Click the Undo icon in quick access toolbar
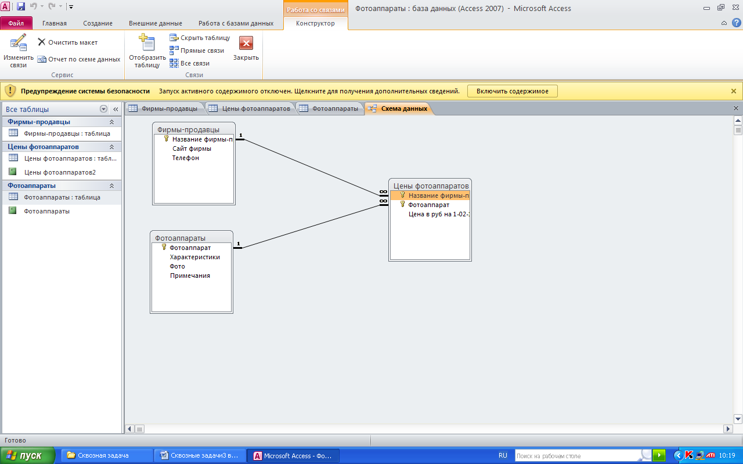 pos(34,7)
